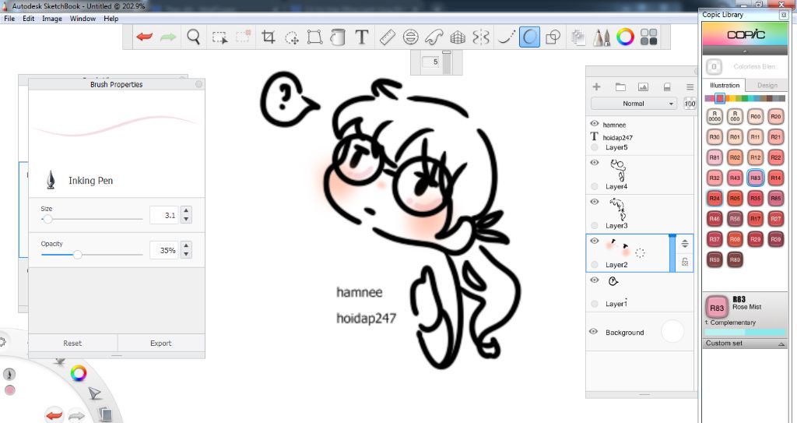797x423 pixels.
Task: Switch to the Design tab
Action: [x=767, y=86]
